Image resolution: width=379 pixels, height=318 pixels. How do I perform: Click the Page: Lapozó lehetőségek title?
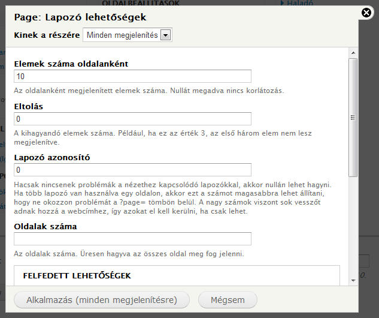coord(80,17)
